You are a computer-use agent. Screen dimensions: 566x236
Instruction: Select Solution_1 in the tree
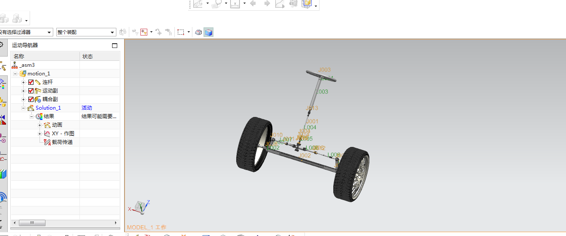coord(48,108)
